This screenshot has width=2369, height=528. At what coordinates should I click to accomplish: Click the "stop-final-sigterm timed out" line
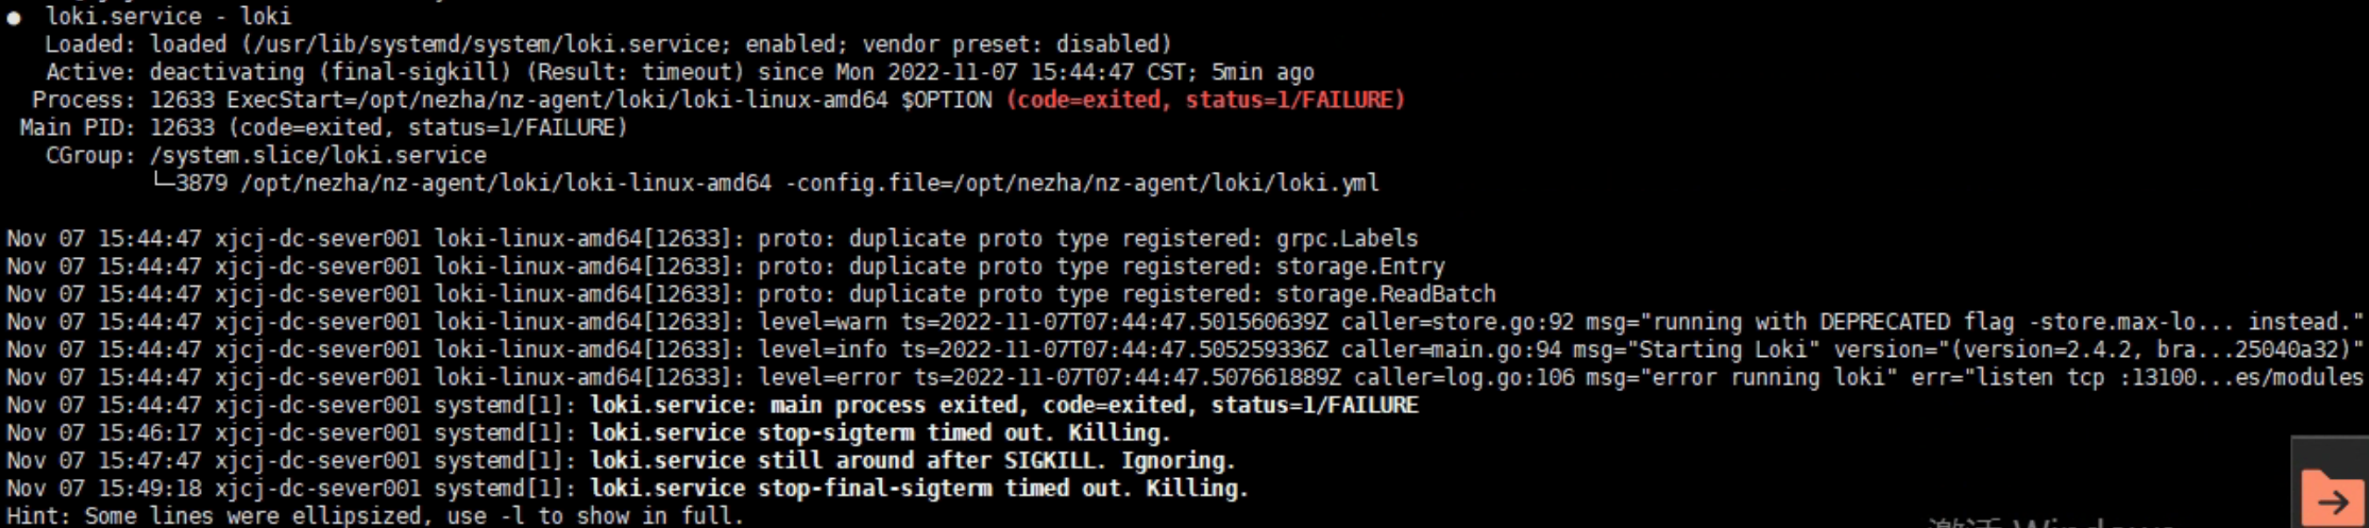(x=918, y=489)
